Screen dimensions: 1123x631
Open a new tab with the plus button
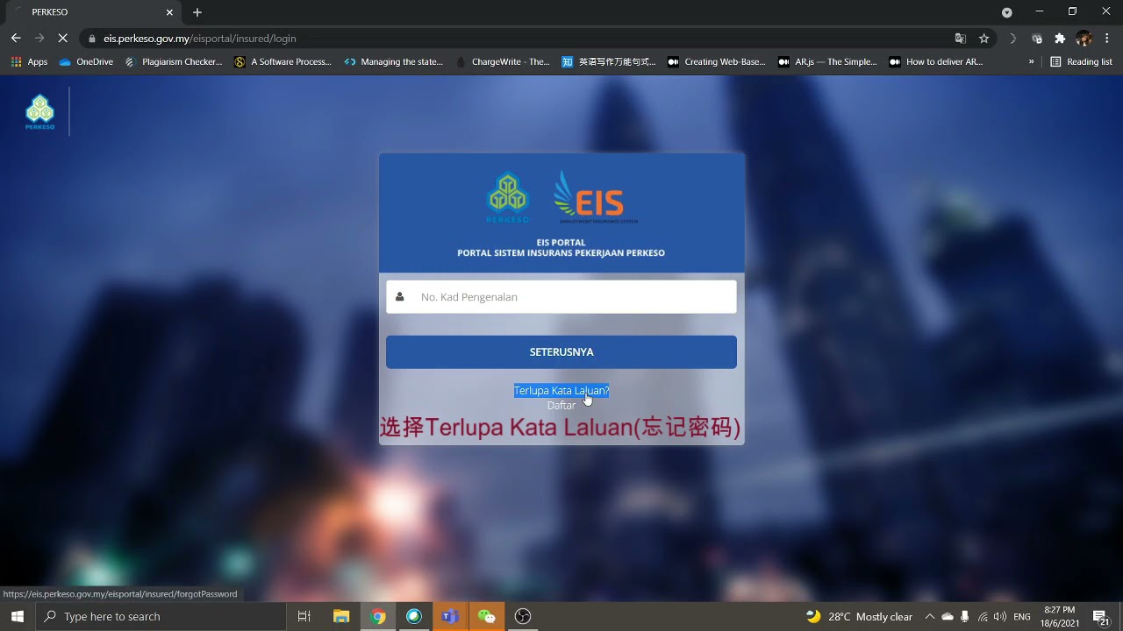click(197, 12)
